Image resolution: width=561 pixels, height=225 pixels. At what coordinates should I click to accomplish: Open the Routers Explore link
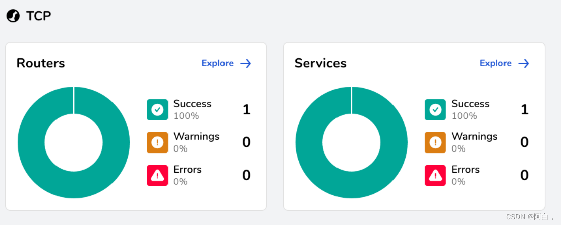[217, 63]
